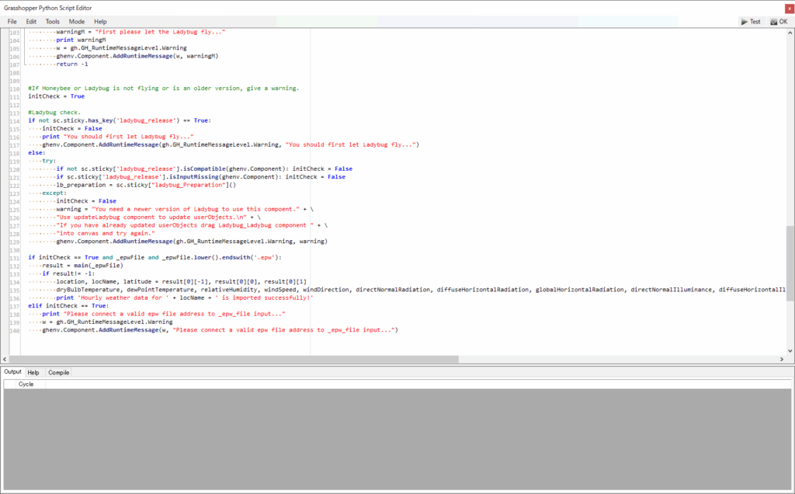The width and height of the screenshot is (795, 494).
Task: Open the Tools menu
Action: click(x=53, y=22)
